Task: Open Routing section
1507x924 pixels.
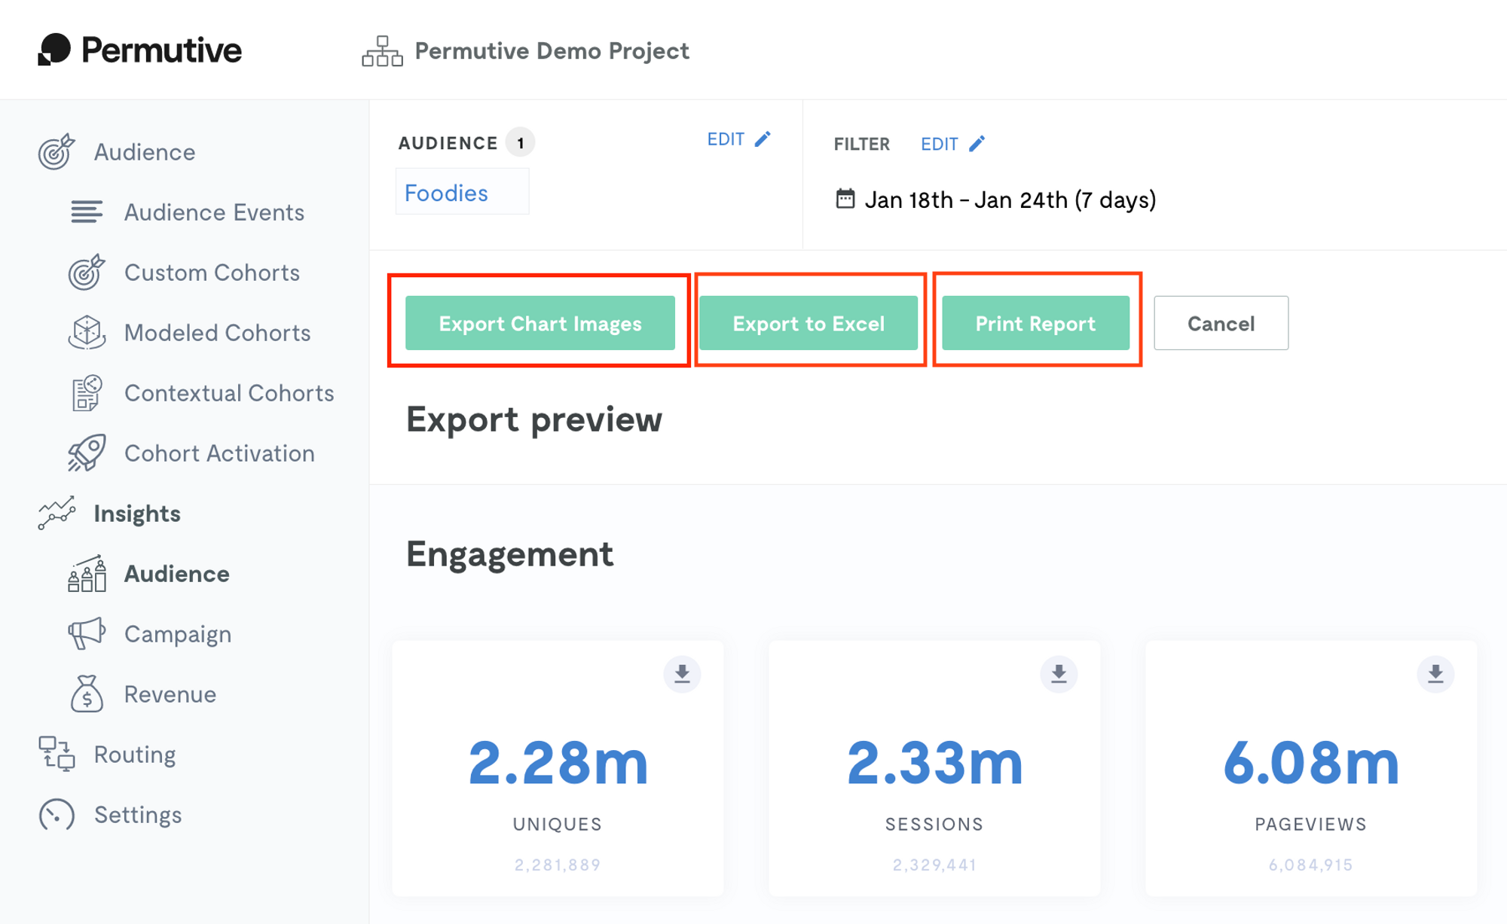Action: tap(135, 755)
